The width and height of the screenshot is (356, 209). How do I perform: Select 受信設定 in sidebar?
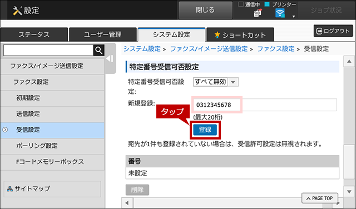[52, 130]
